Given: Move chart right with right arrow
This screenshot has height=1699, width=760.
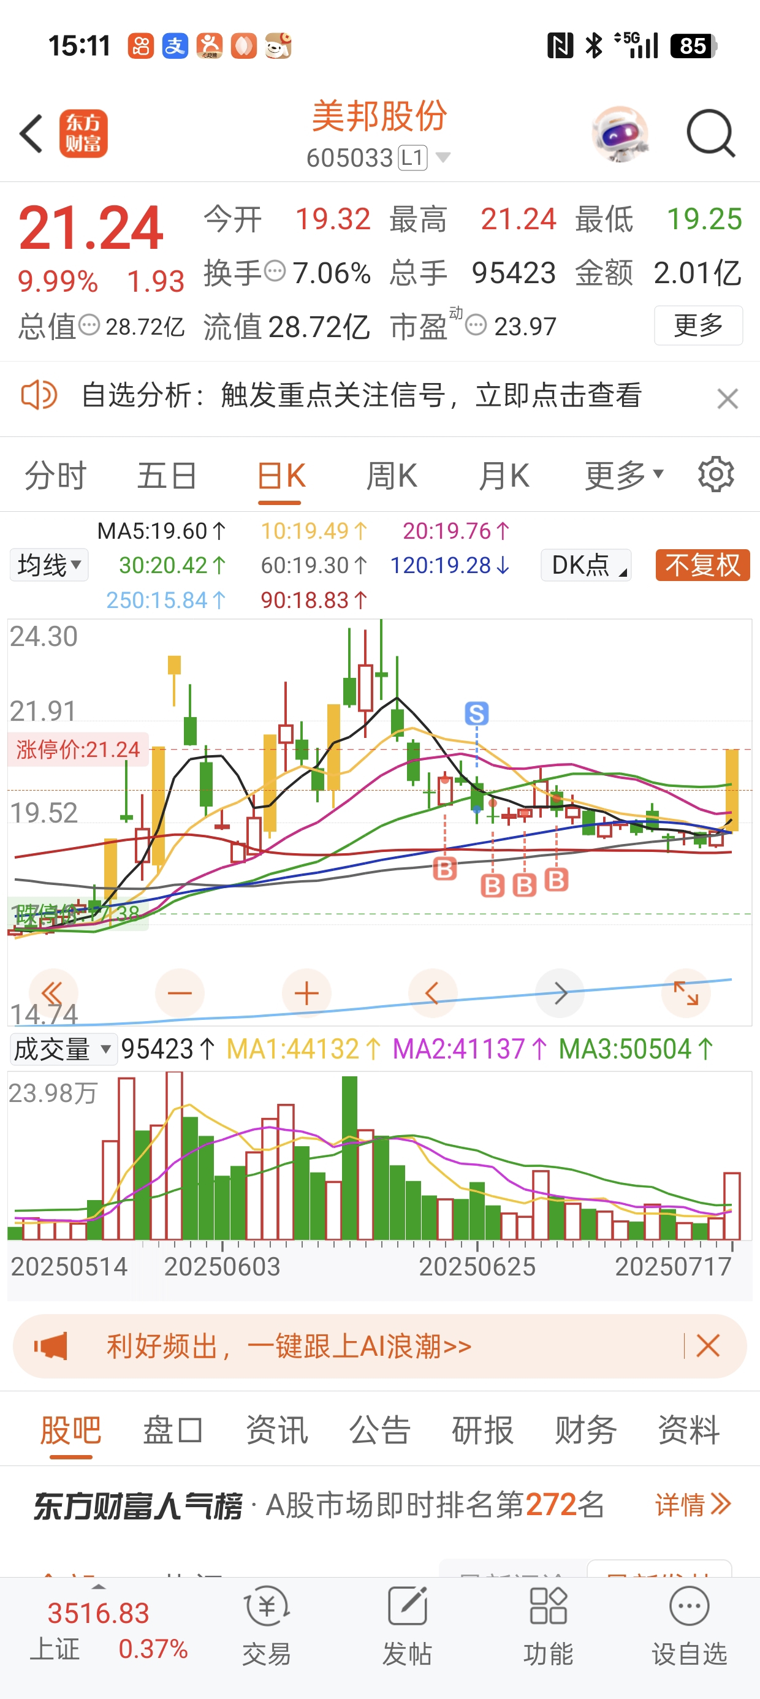Looking at the screenshot, I should tap(560, 994).
